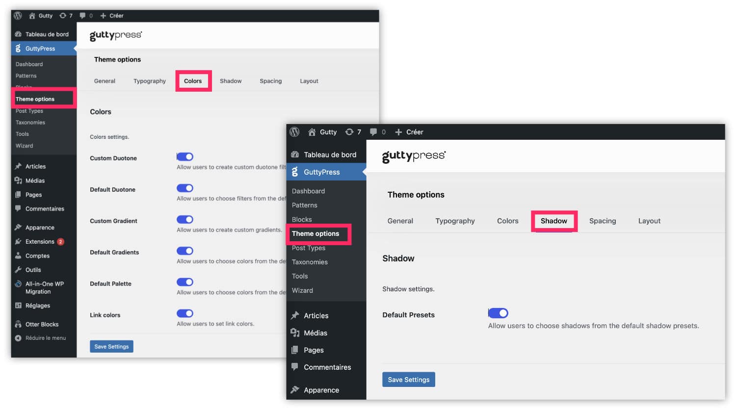Image resolution: width=736 pixels, height=409 pixels.
Task: Click Articles pin icon in back window sidebar
Action: pyautogui.click(x=18, y=166)
